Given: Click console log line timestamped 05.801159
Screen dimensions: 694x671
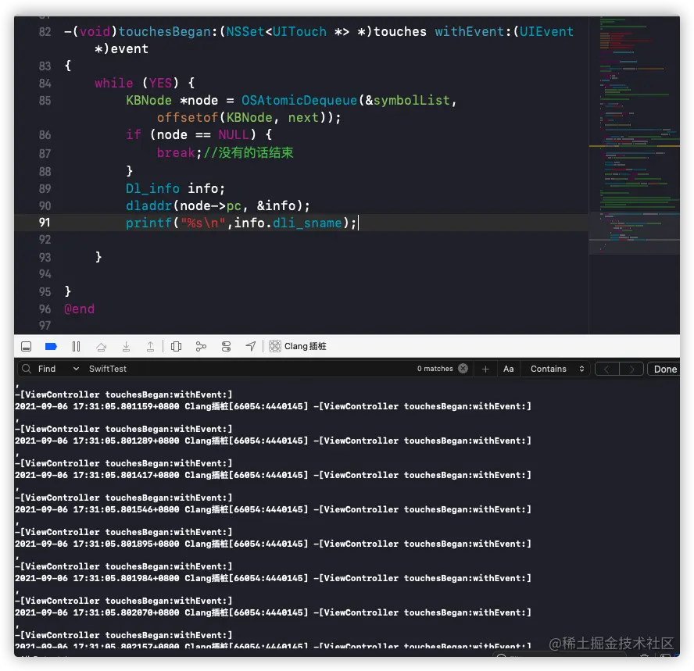Looking at the screenshot, I should click(x=273, y=406).
